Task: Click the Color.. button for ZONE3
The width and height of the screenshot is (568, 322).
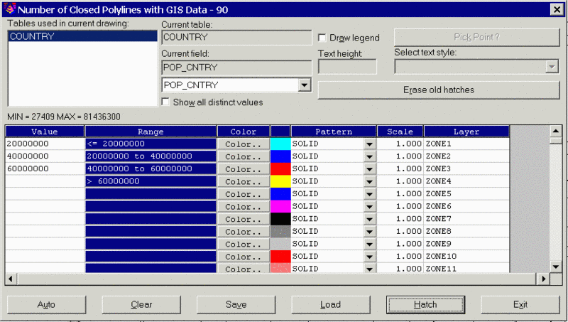Action: click(244, 169)
